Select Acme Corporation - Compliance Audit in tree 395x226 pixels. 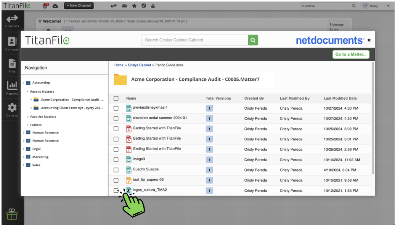[x=72, y=100]
